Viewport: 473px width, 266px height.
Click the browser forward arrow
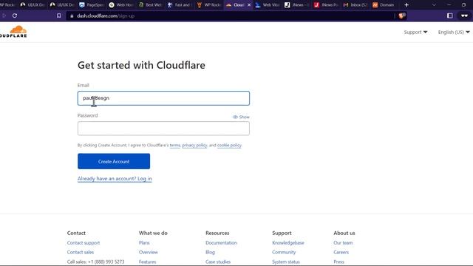click(4, 16)
